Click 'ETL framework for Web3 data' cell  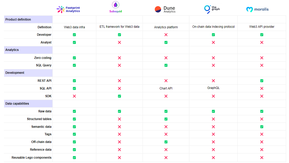pos(119,27)
